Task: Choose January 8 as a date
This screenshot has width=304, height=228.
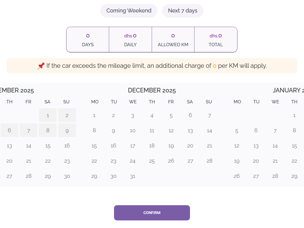Action: point(294,130)
